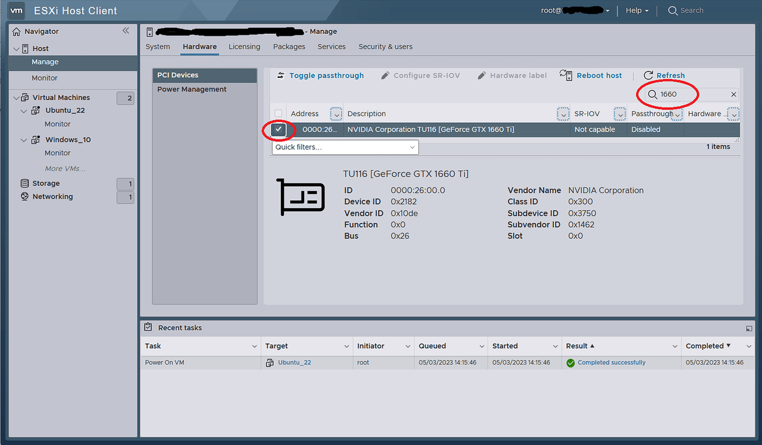Open the Hardware column dropdown

[733, 114]
